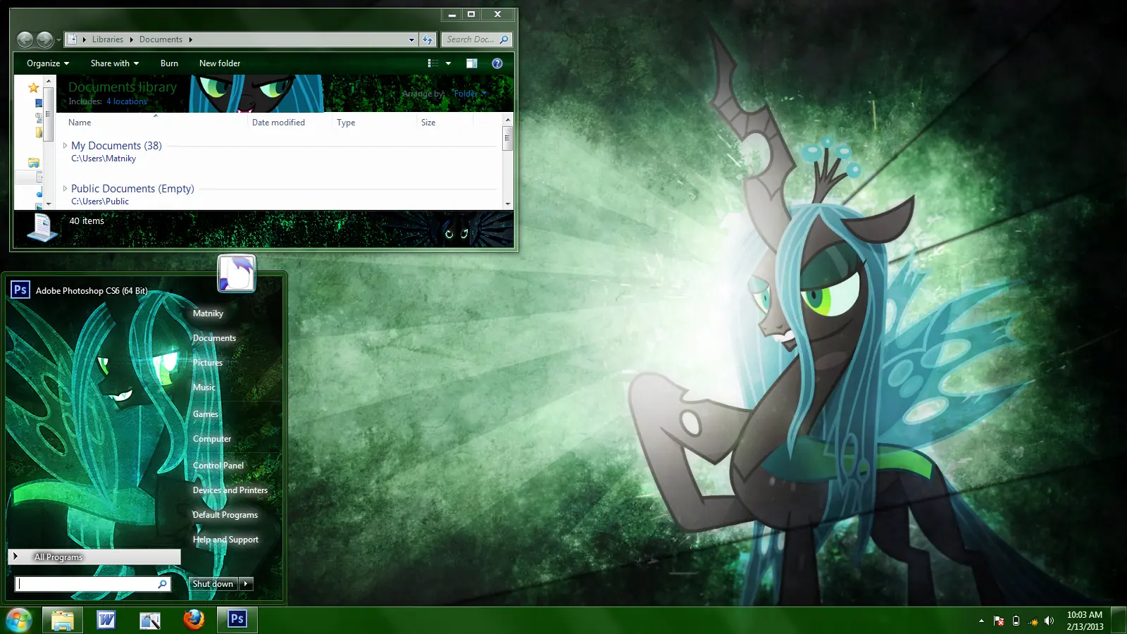Click the battery tray icon
The image size is (1127, 634).
[x=1016, y=621]
